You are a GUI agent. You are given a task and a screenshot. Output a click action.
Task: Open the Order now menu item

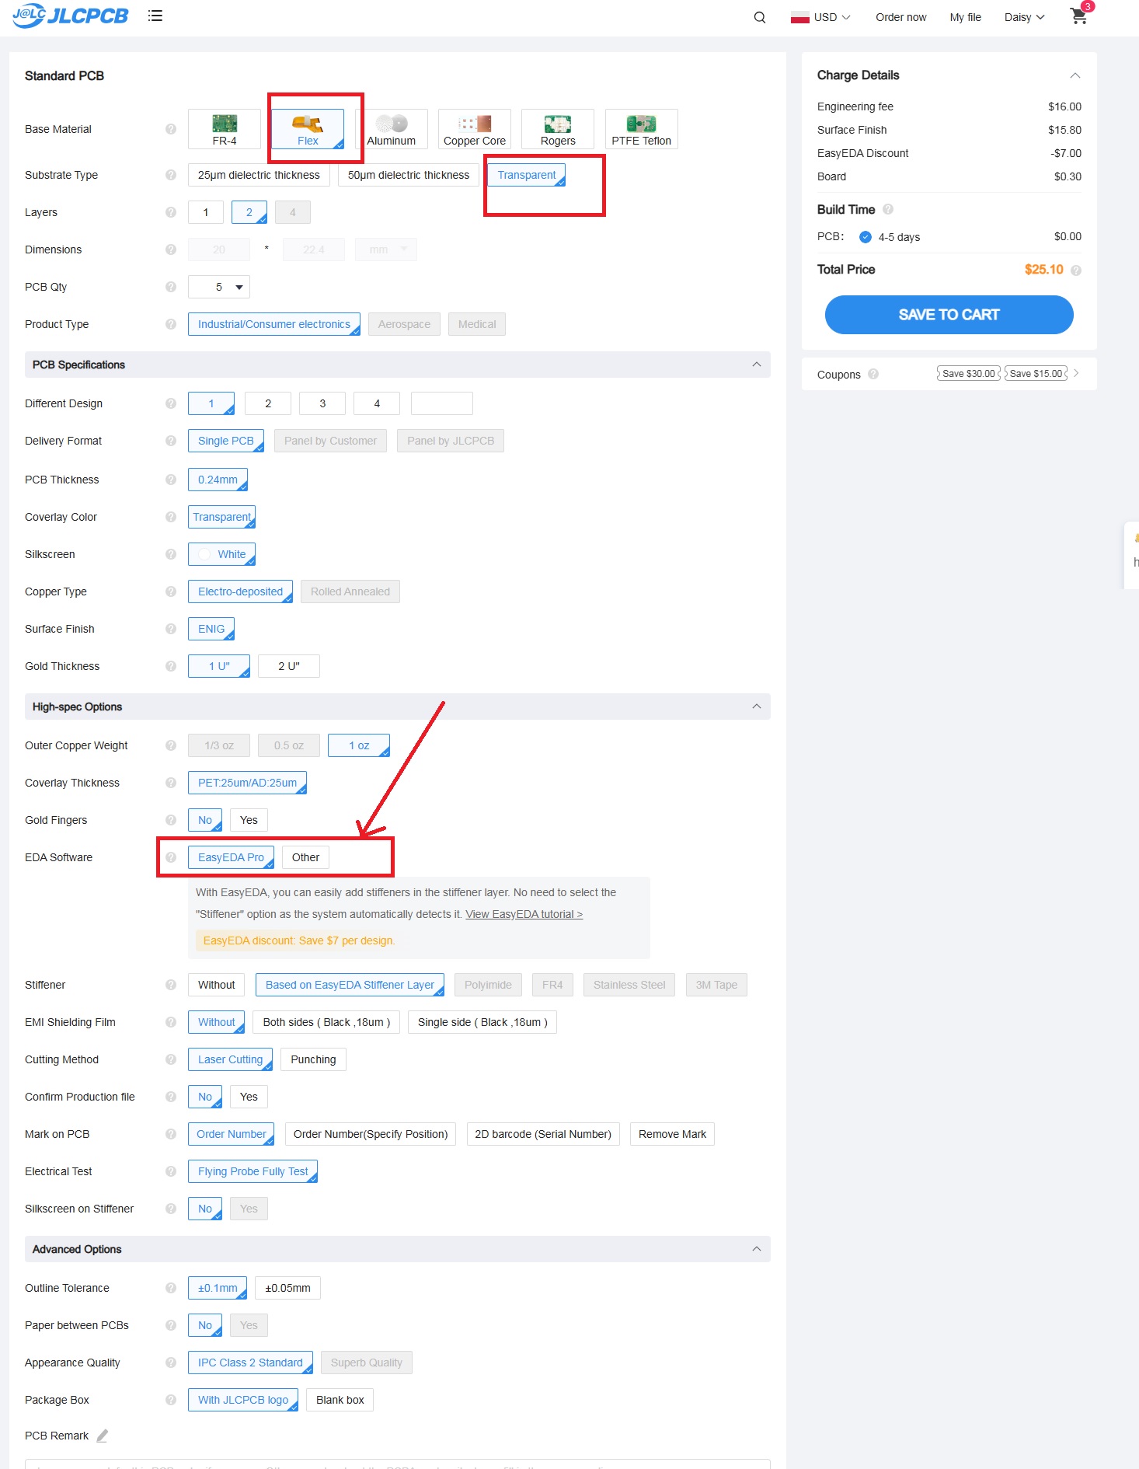pyautogui.click(x=900, y=17)
